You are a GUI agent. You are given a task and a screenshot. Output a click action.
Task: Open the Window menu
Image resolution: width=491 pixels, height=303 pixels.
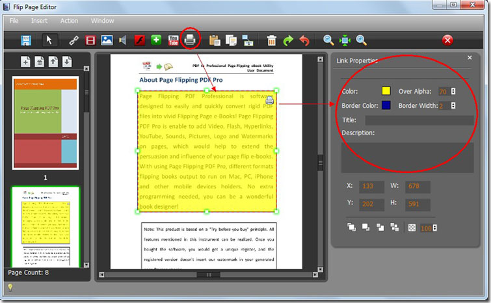[x=102, y=21]
